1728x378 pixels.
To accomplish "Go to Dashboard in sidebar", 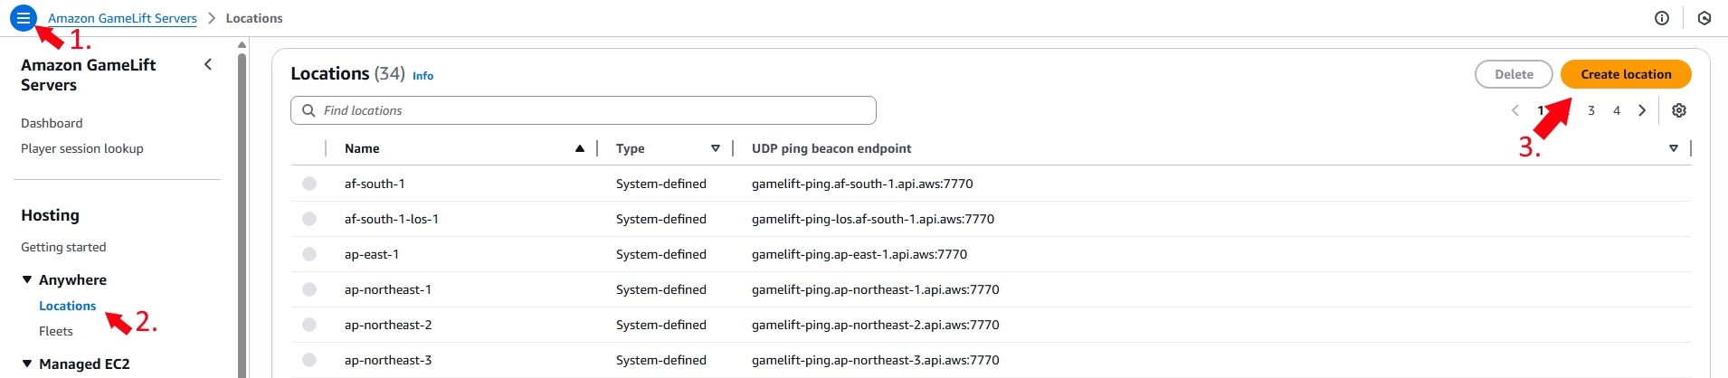I will pos(52,123).
